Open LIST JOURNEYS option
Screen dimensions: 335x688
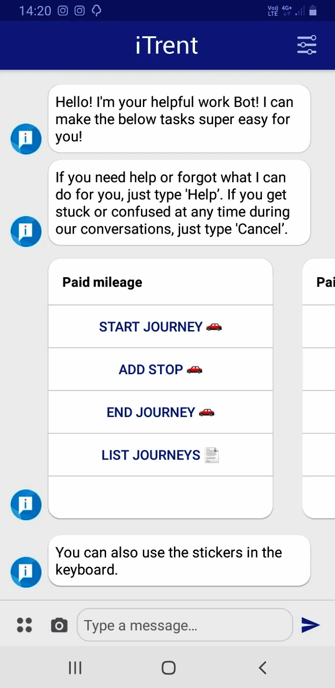click(160, 455)
